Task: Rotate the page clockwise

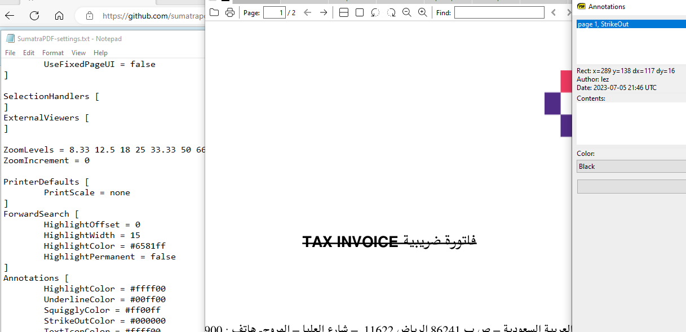Action: [391, 12]
